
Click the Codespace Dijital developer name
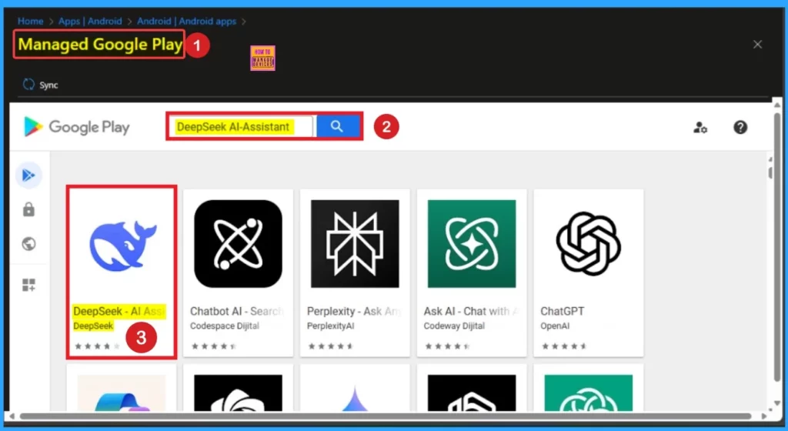pos(225,326)
